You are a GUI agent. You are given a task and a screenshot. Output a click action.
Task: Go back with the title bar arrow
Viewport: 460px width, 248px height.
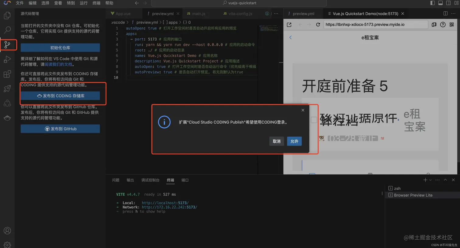pyautogui.click(x=137, y=3)
